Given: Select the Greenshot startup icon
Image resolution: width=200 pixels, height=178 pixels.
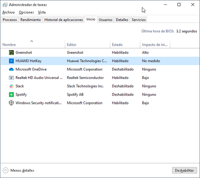Looking at the screenshot, I should [x=11, y=52].
